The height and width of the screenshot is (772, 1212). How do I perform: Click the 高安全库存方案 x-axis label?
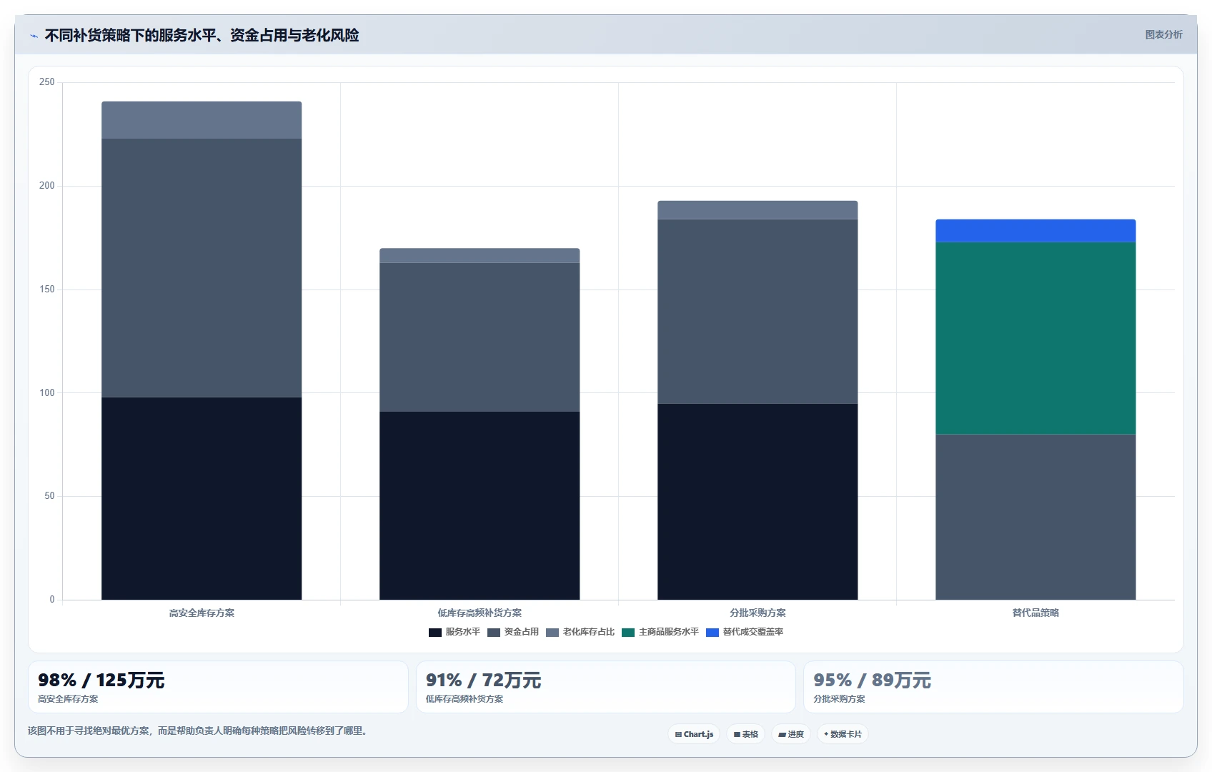pyautogui.click(x=202, y=613)
